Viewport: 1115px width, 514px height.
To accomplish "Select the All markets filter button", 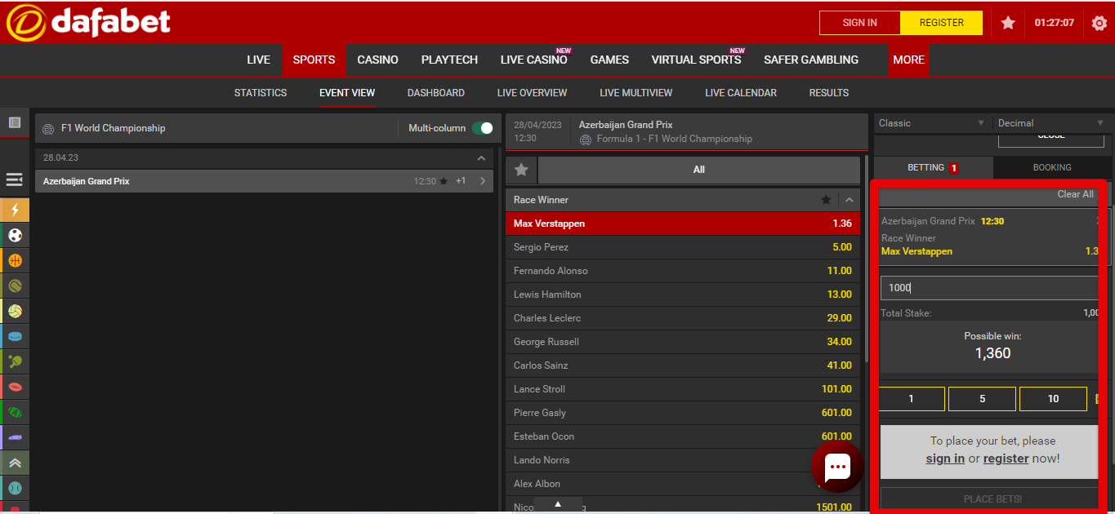I will click(x=698, y=170).
